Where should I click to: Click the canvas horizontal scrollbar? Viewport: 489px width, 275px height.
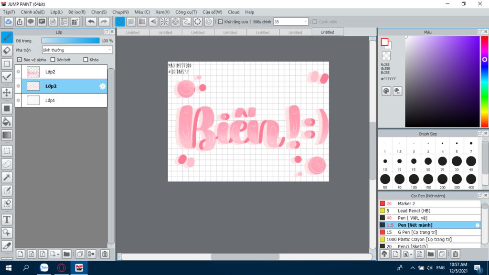(x=245, y=256)
